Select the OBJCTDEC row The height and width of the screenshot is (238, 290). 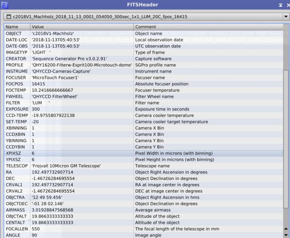(x=143, y=204)
